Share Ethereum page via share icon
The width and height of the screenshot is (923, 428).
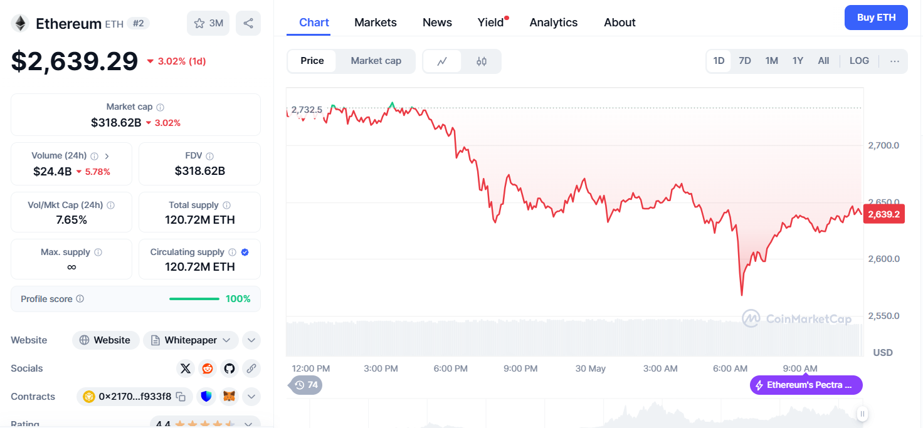248,23
